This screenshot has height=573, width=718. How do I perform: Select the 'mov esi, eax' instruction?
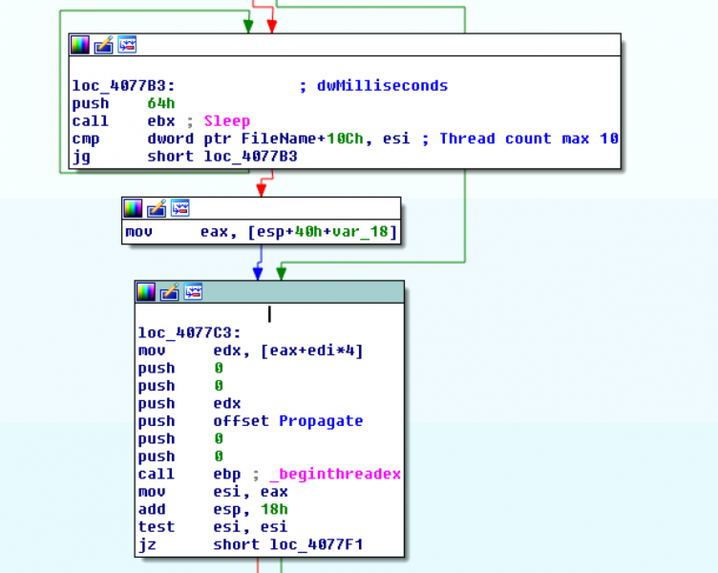213,492
